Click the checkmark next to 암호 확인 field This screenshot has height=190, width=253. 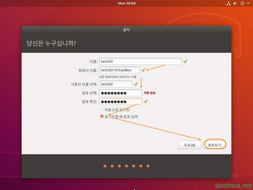146,101
